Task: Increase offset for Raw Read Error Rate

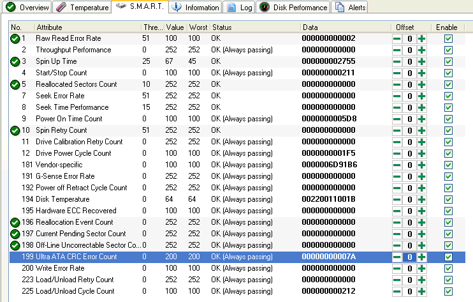Action: coord(422,39)
